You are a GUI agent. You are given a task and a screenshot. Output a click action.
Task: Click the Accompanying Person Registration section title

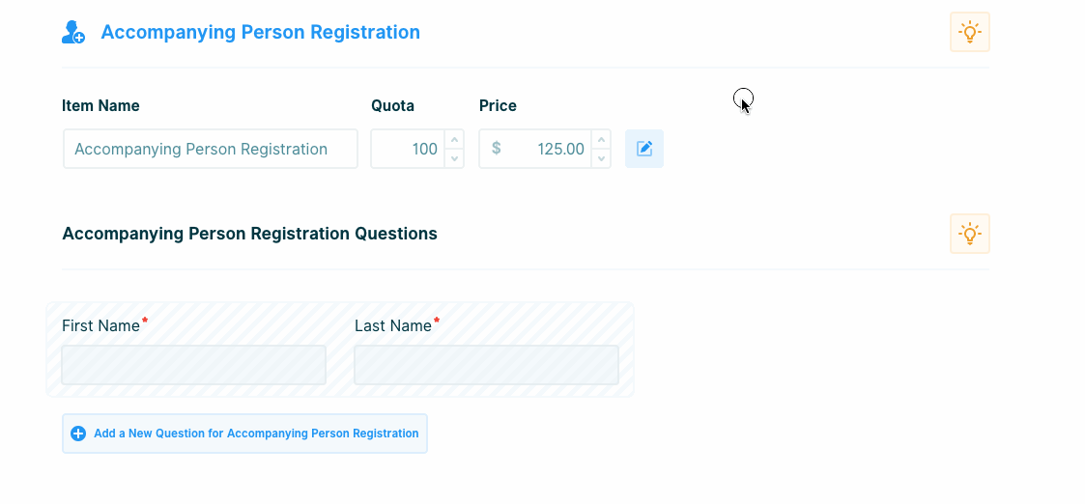[260, 32]
